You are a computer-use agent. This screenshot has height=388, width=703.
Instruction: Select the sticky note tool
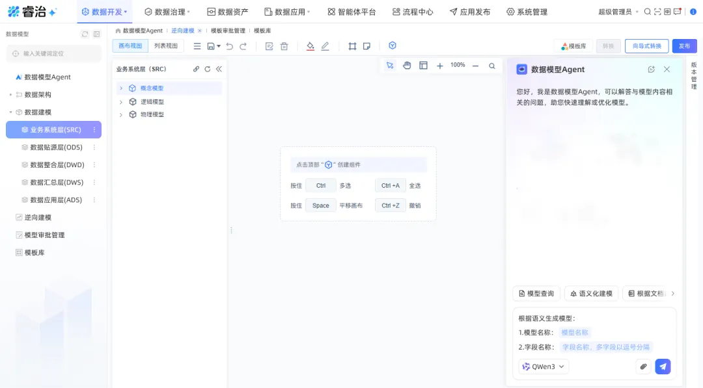click(366, 46)
